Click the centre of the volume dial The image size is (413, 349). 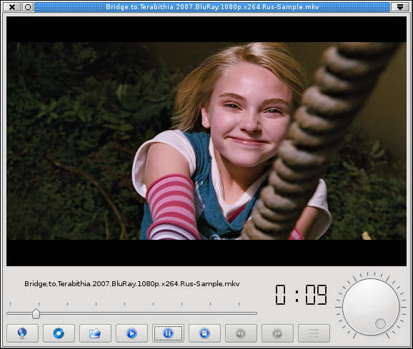point(371,307)
